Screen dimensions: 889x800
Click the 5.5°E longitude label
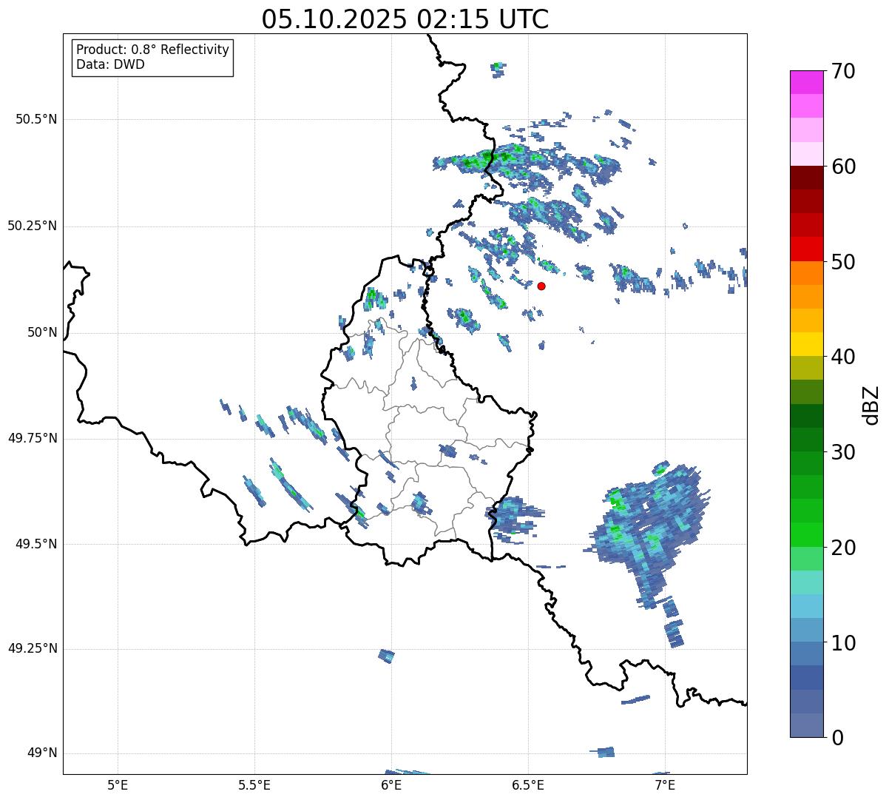254,784
